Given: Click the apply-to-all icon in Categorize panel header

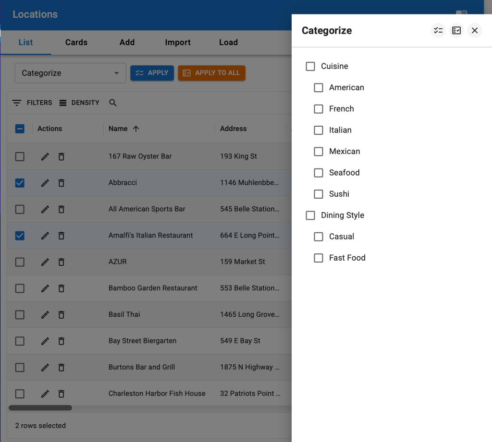Looking at the screenshot, I should pyautogui.click(x=456, y=30).
